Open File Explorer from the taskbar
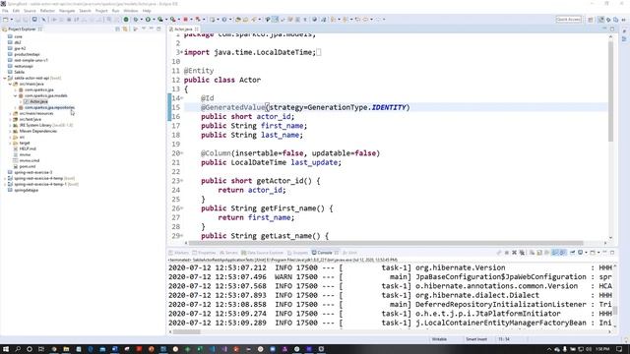Viewport: 630px width, 354px height. 66,349
